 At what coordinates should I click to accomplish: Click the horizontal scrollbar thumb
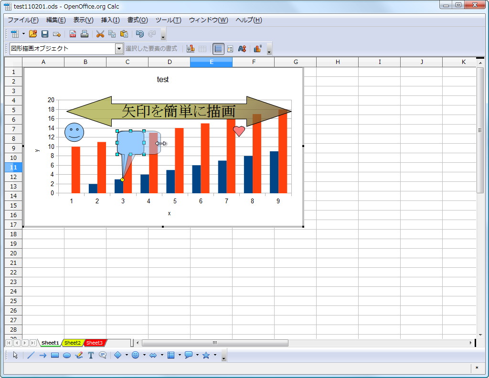coord(215,343)
